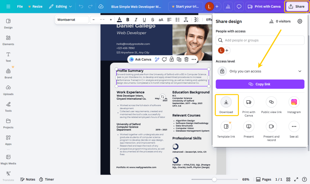Adjust the zoom slider
Viewport: 310px width, 184px height.
click(215, 179)
